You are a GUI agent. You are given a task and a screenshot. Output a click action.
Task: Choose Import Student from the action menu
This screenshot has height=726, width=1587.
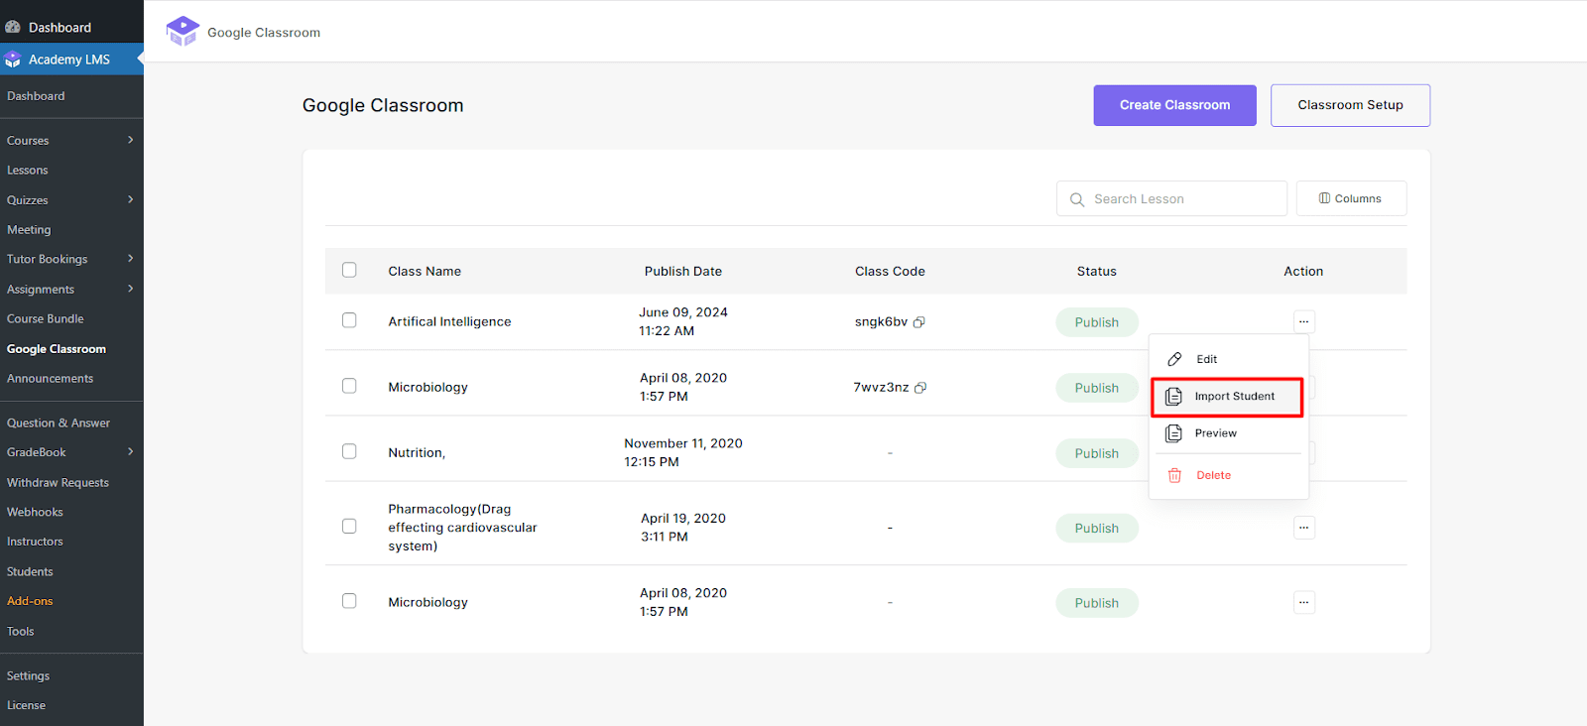(1234, 397)
